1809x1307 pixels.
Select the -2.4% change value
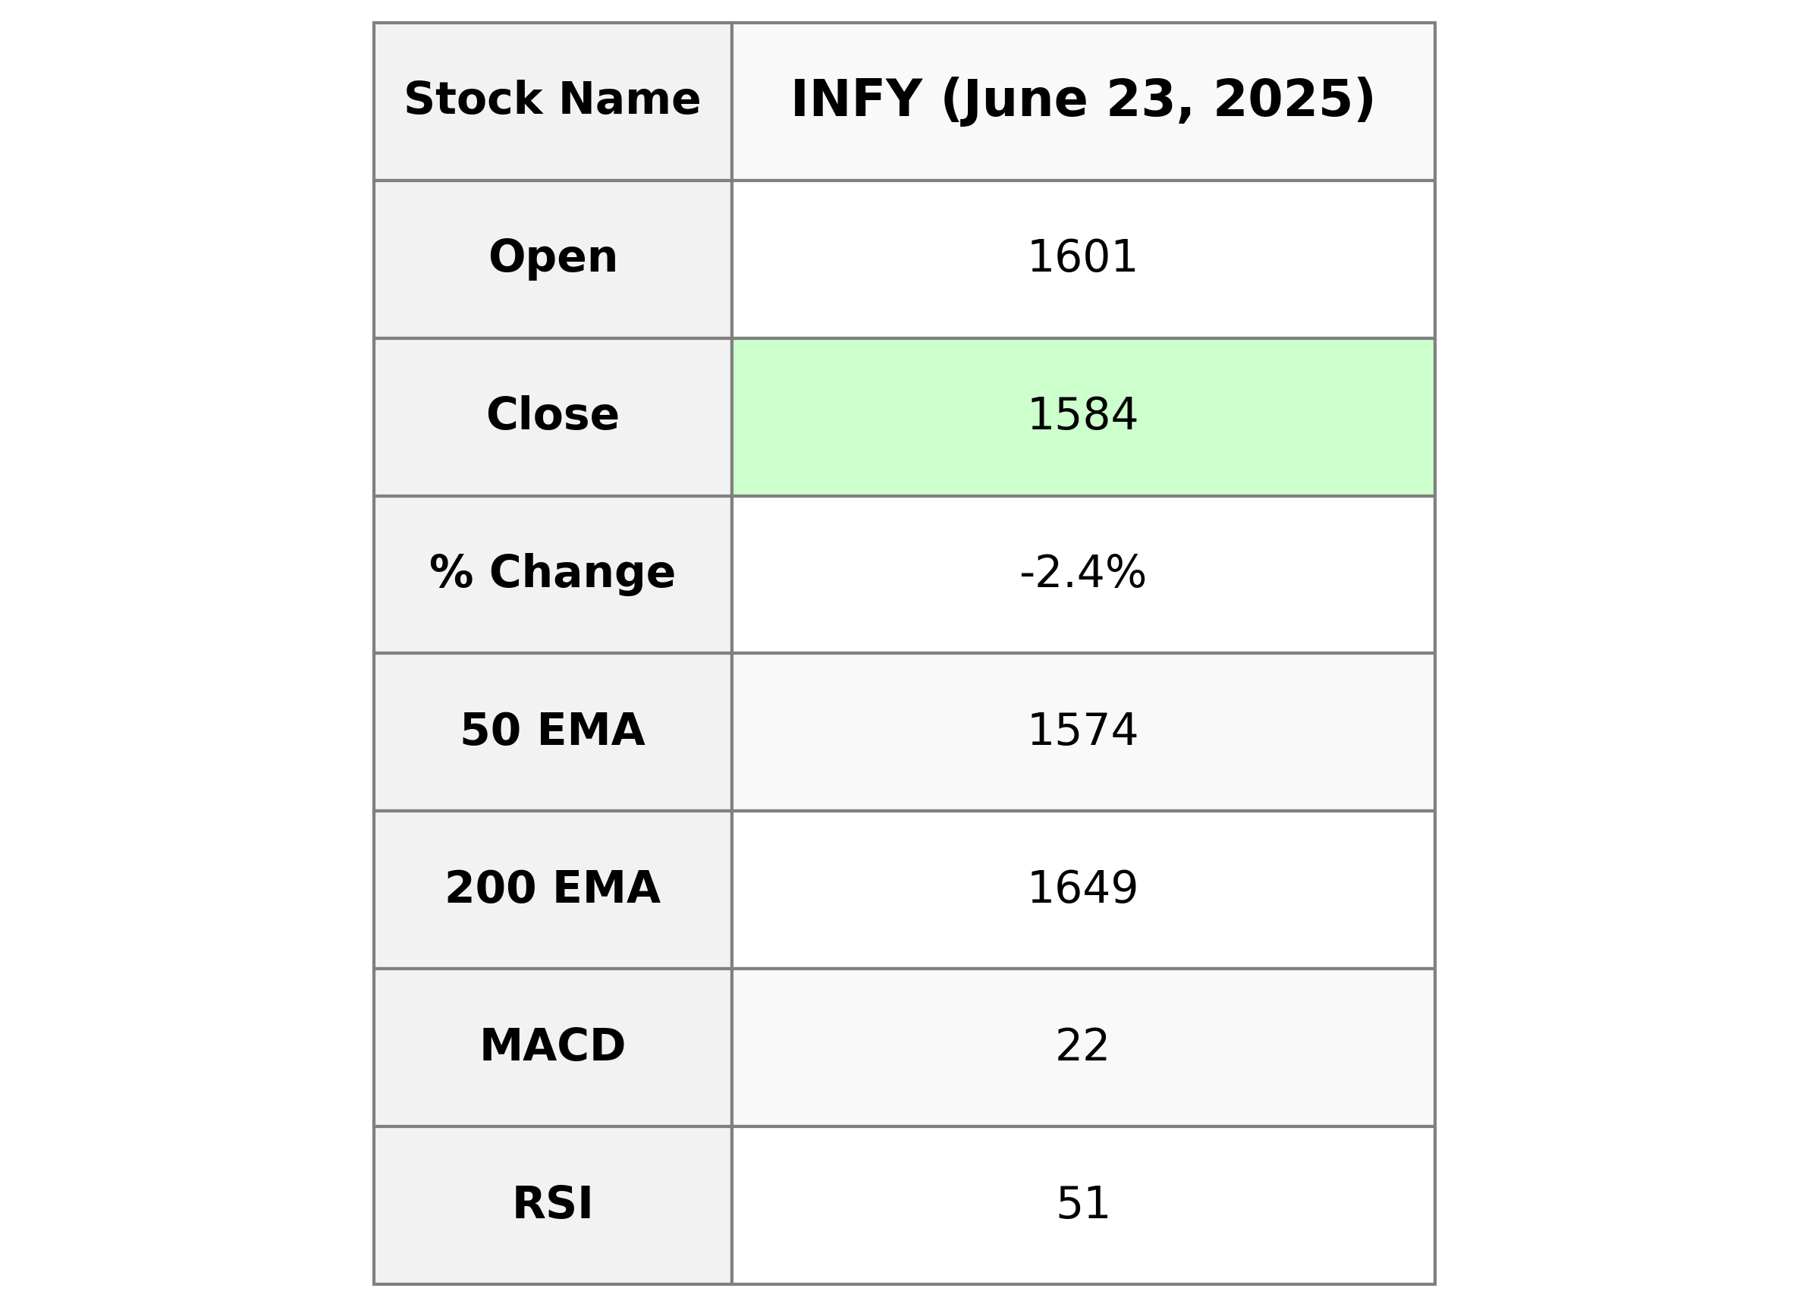coord(1083,574)
